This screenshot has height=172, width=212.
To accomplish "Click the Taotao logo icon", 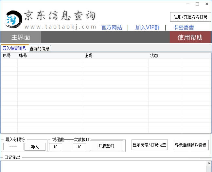I will pyautogui.click(x=12, y=20).
